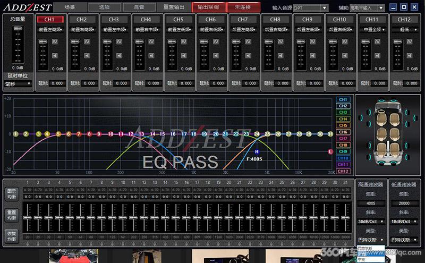Click the 图示均衡 button
The image size is (425, 263).
12,194
